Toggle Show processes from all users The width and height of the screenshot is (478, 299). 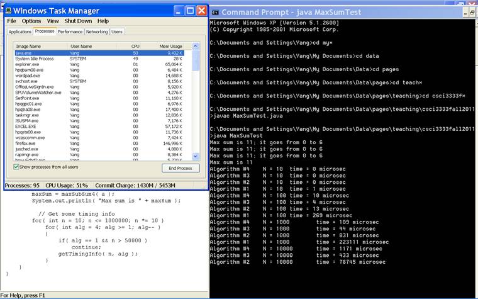(x=17, y=167)
